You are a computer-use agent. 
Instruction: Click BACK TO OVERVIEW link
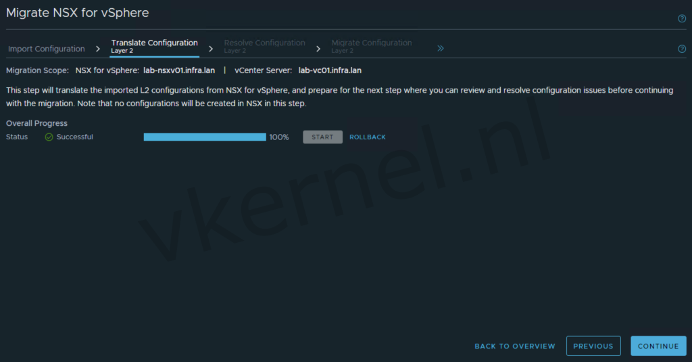pyautogui.click(x=515, y=346)
